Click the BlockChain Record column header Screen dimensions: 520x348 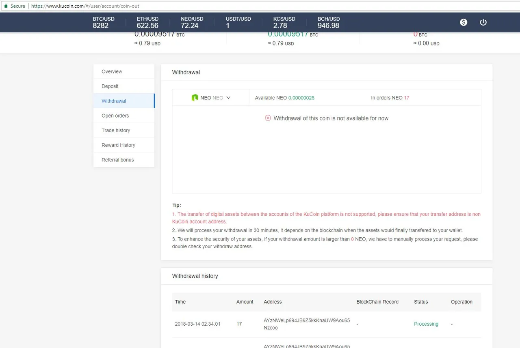point(377,302)
